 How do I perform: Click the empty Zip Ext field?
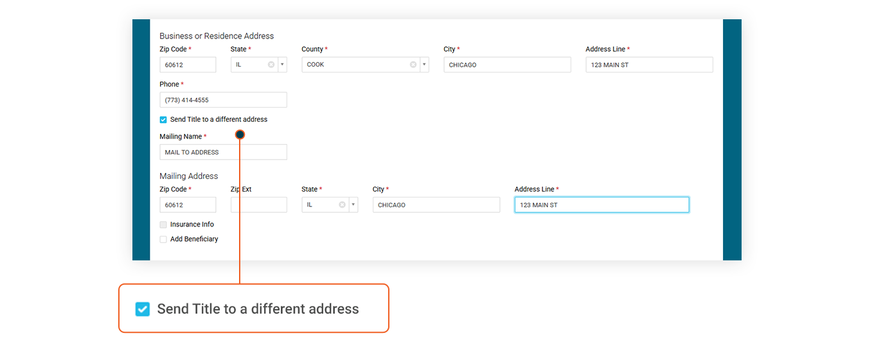(259, 205)
